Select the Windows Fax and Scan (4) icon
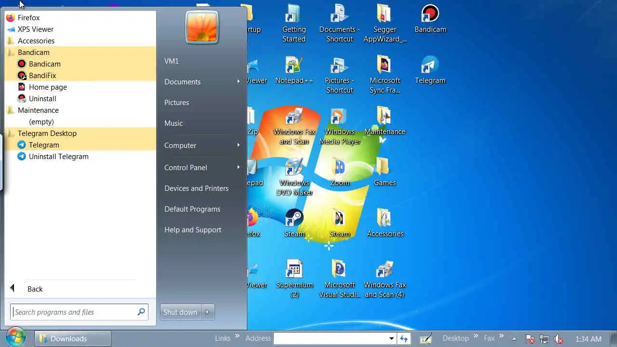 (385, 279)
